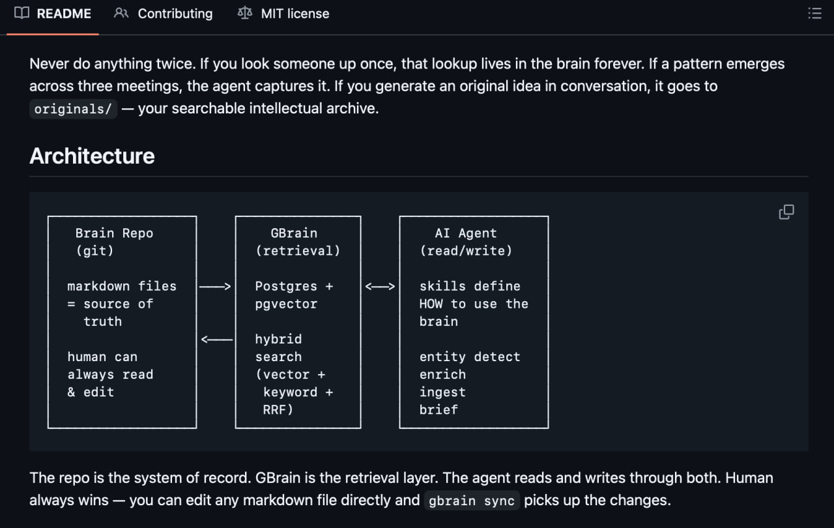Open the MIT license tab
834x528 pixels.
[295, 13]
